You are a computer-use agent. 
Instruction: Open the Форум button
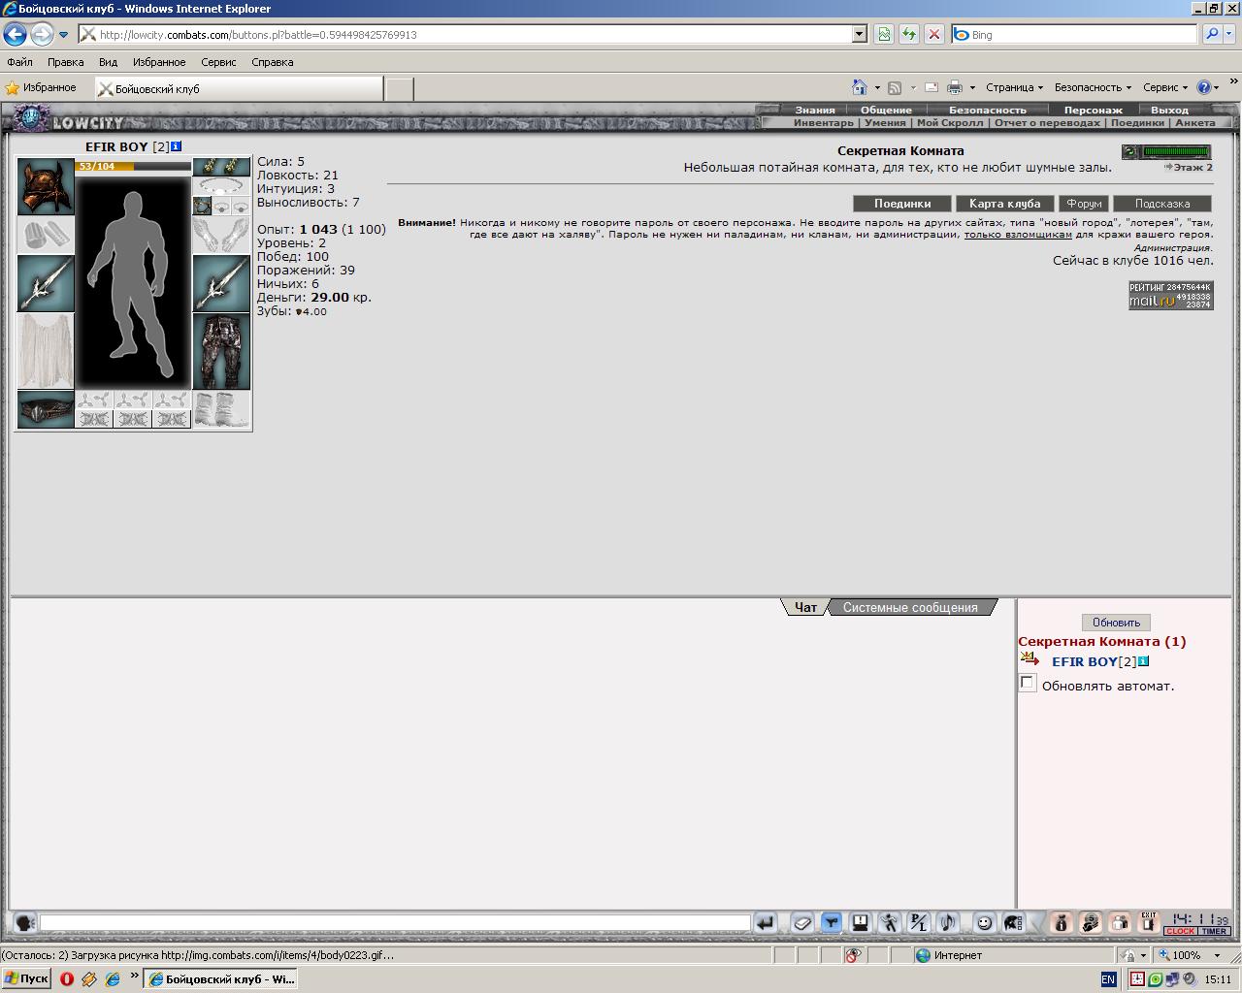tap(1084, 204)
